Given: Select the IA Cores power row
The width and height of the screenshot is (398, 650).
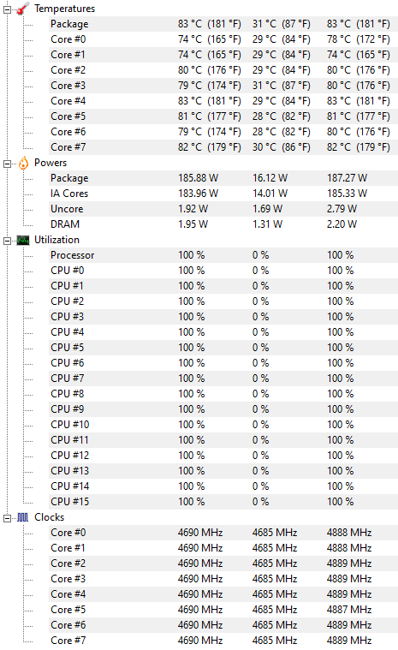Looking at the screenshot, I should pos(223,194).
